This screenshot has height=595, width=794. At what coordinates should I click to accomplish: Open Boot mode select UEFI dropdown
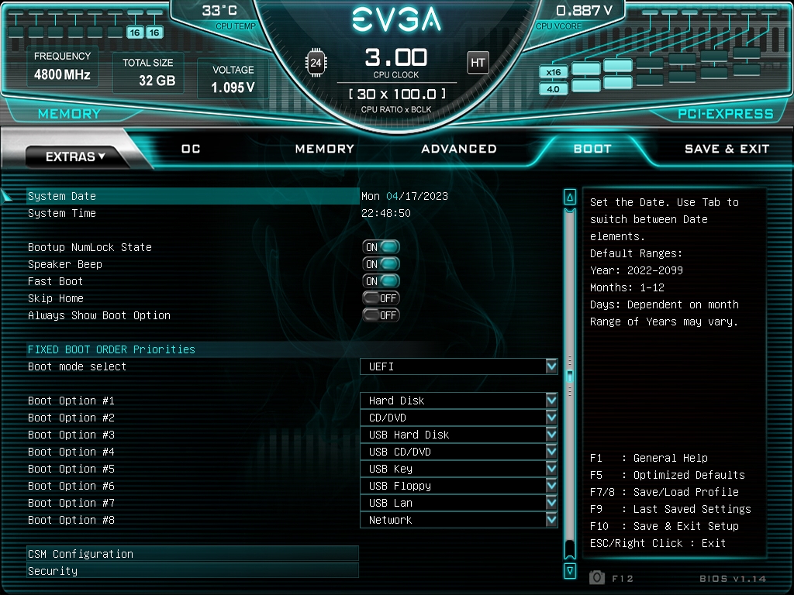(x=459, y=366)
